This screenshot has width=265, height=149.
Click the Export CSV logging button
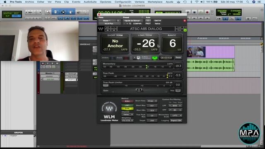point(176,120)
